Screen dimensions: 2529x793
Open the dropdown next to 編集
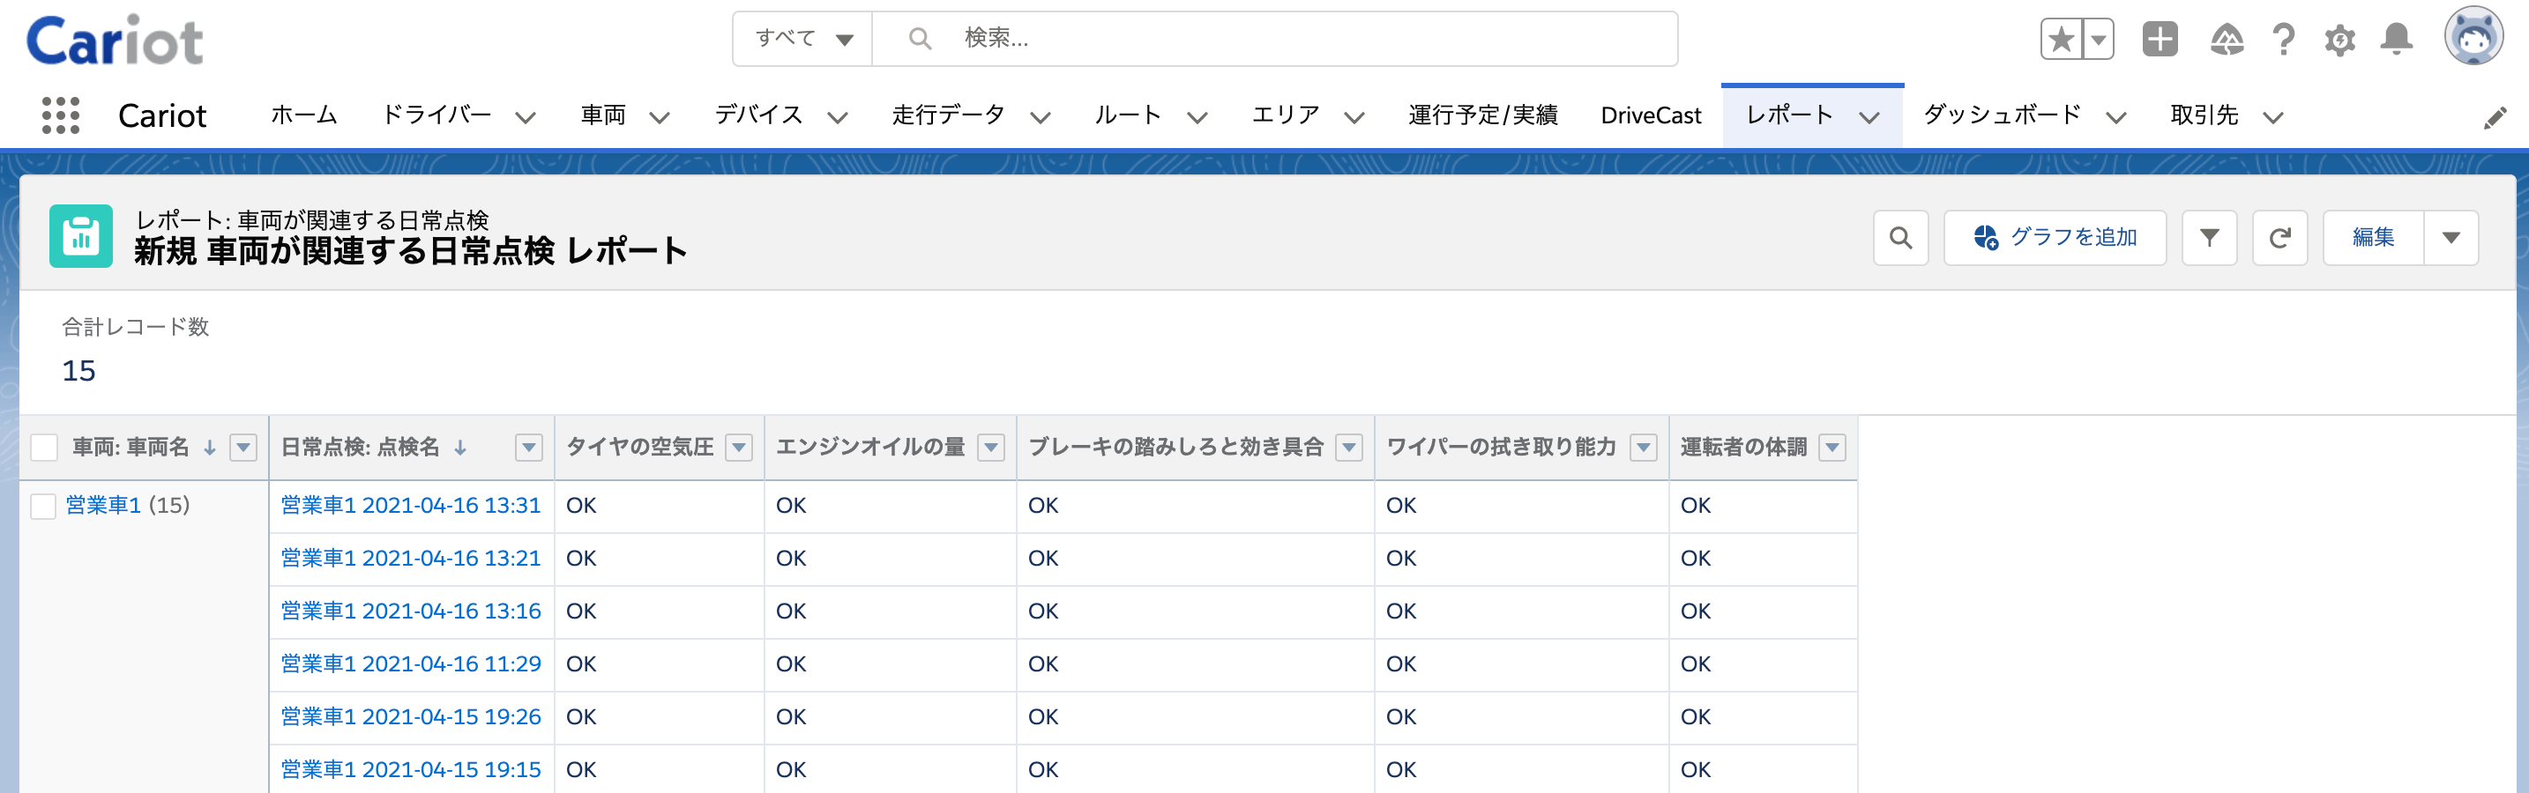pyautogui.click(x=2451, y=238)
